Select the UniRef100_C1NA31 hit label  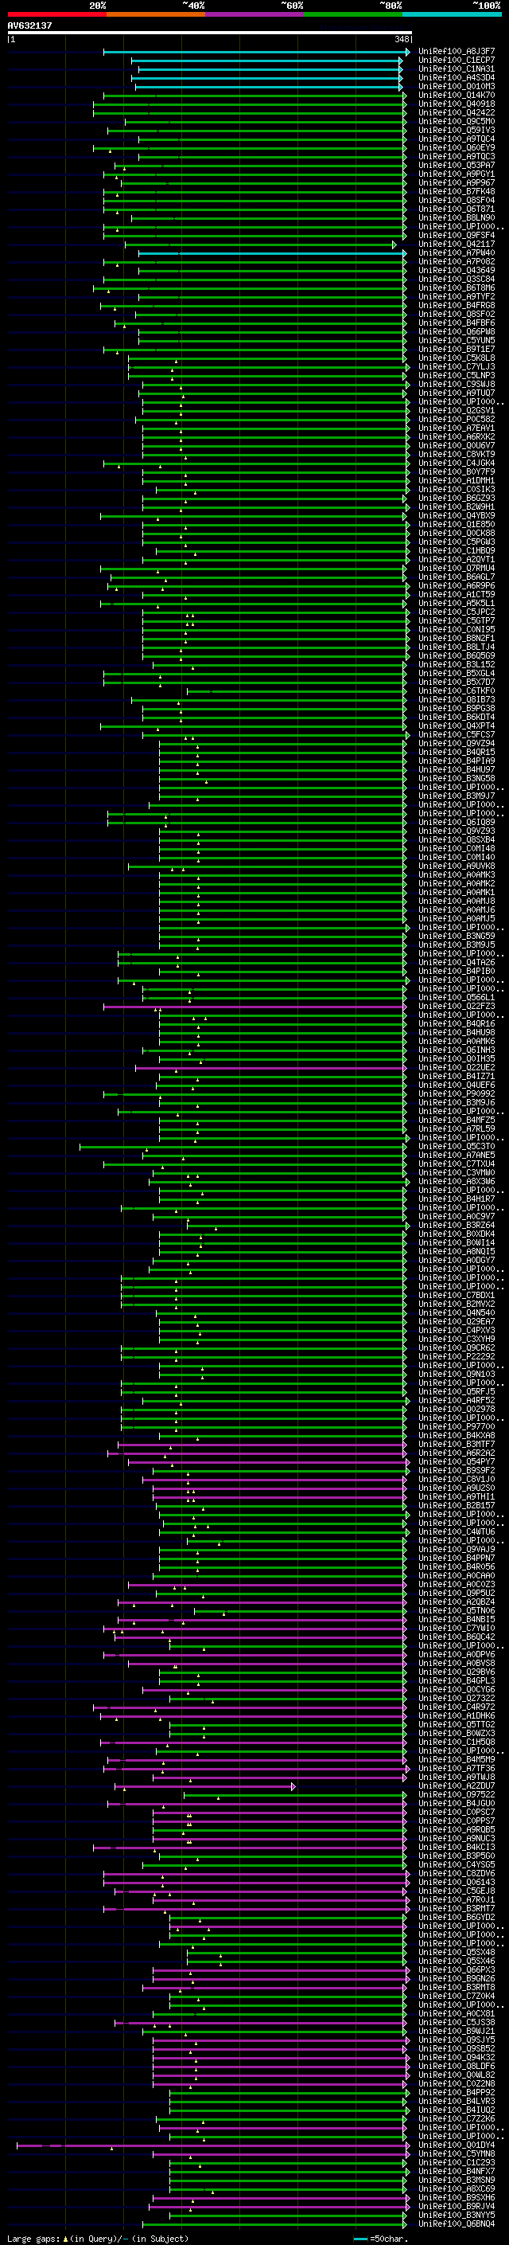coord(457,68)
